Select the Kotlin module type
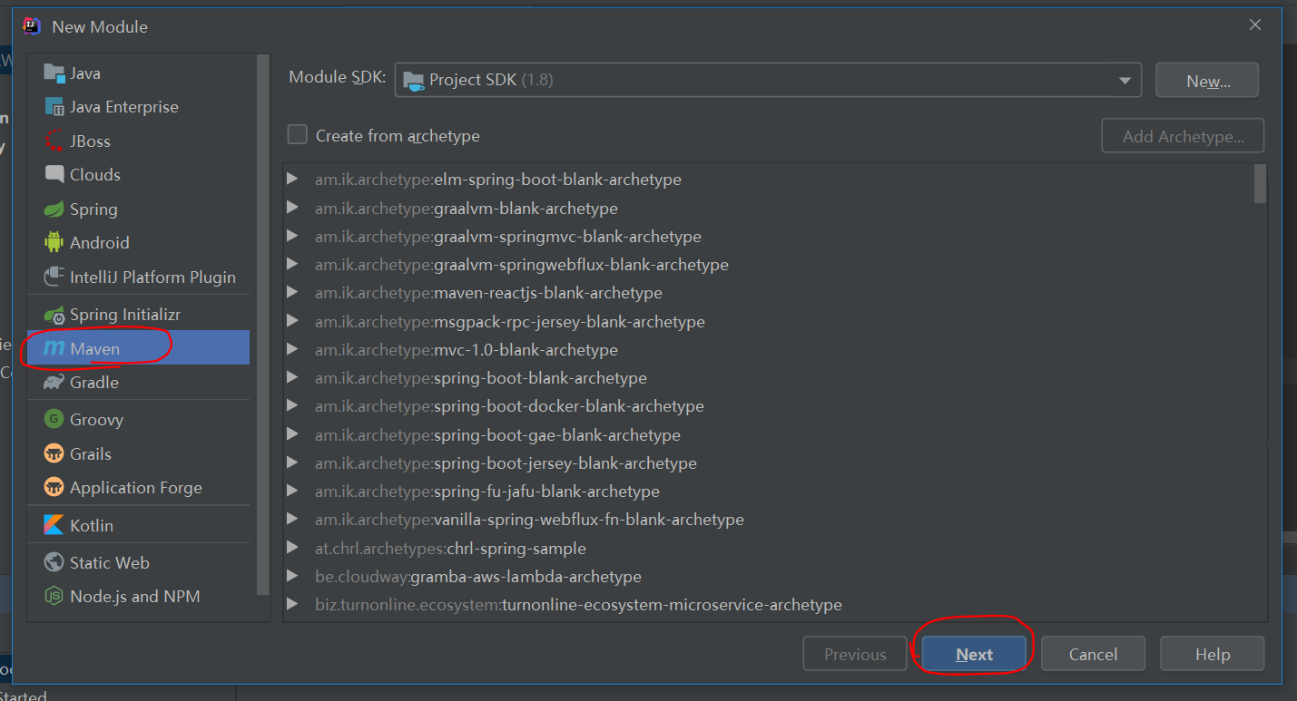1297x701 pixels. pyautogui.click(x=139, y=526)
